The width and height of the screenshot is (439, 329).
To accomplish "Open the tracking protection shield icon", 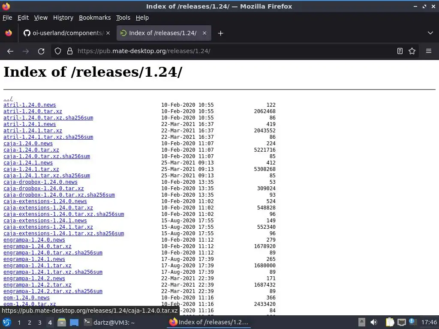I will point(58,51).
